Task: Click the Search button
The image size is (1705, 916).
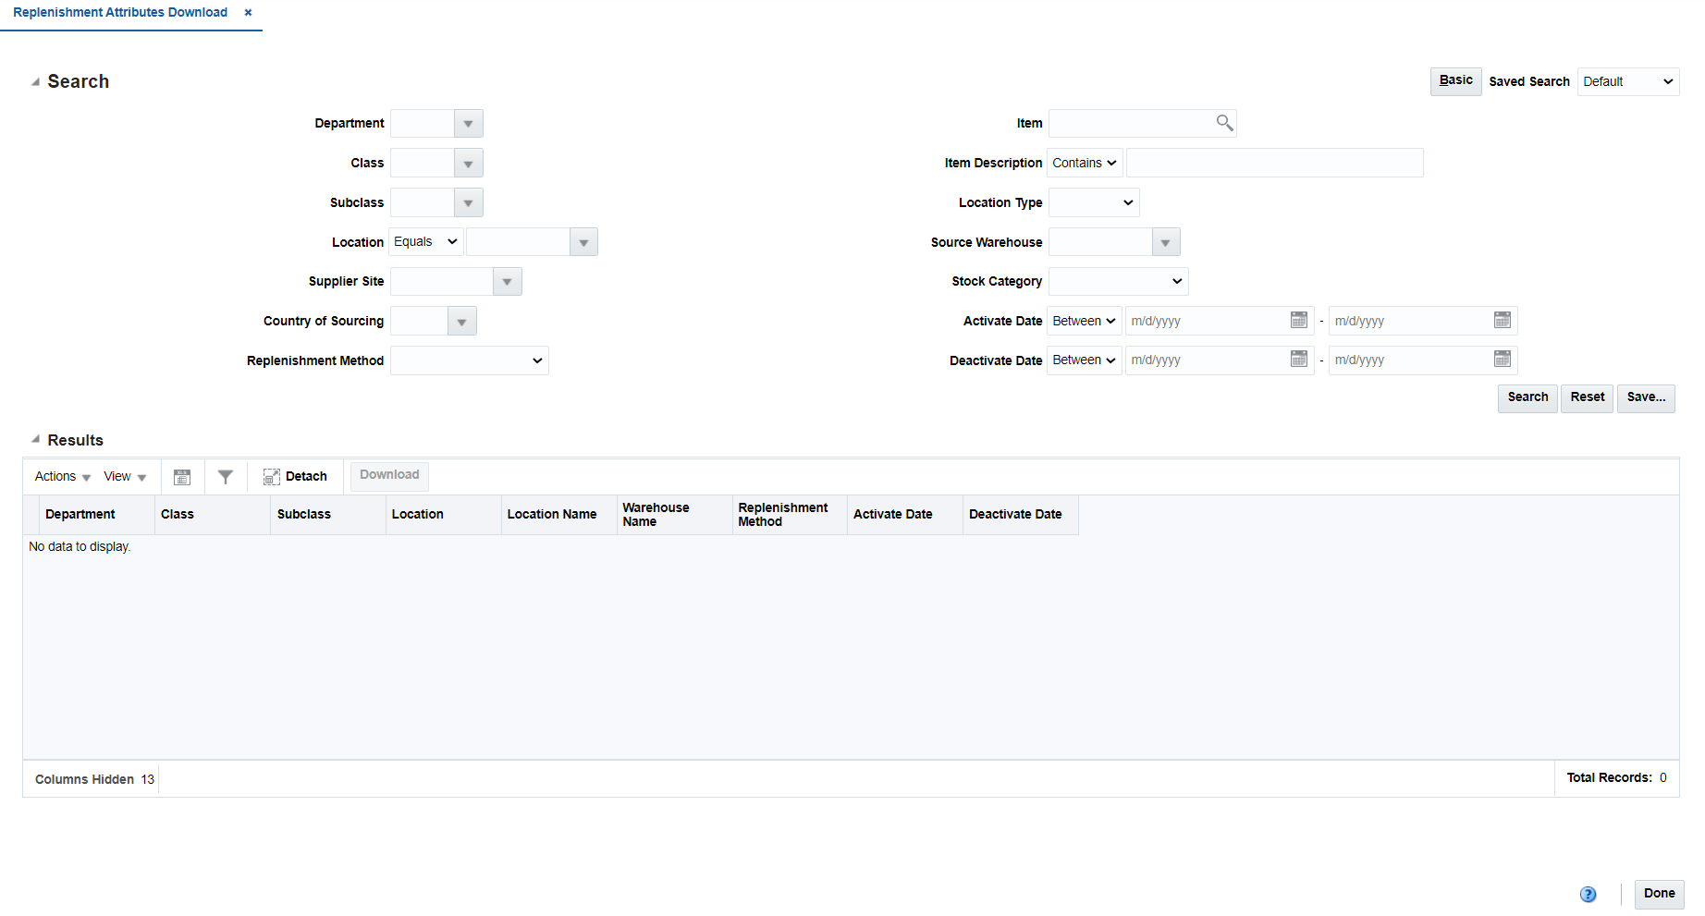Action: click(1527, 397)
